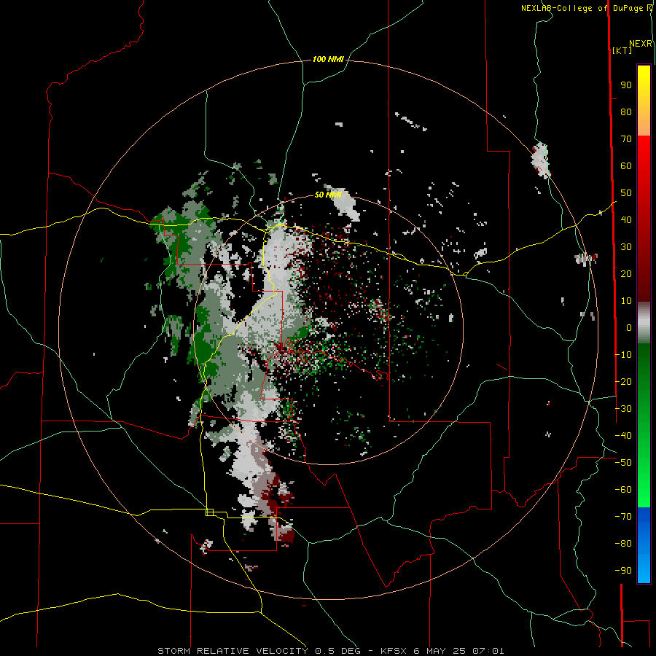Select the -90 value on the velocity scale
Screen dimensions: 656x656
click(623, 571)
